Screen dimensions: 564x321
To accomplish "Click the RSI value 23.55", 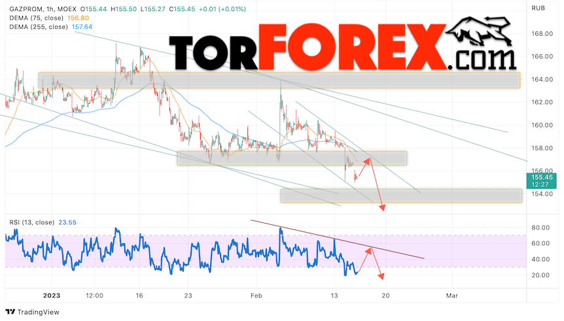I will tap(67, 222).
